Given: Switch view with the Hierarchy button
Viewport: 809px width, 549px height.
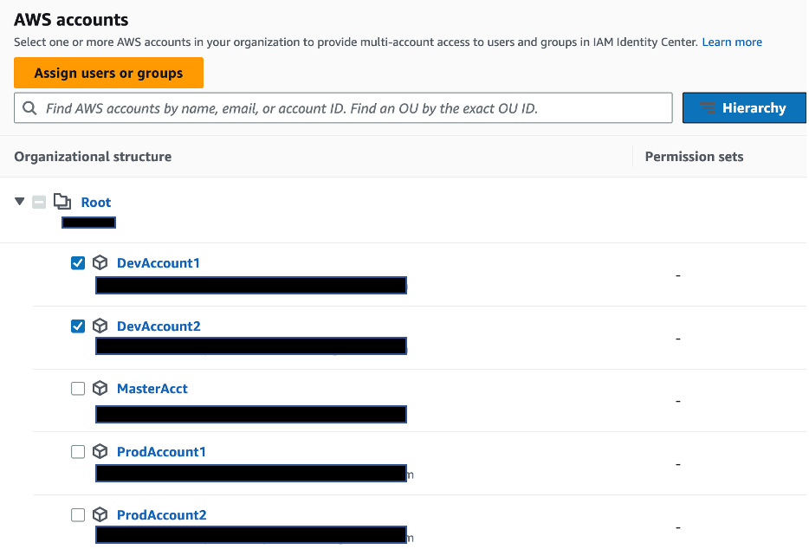Looking at the screenshot, I should [x=743, y=108].
